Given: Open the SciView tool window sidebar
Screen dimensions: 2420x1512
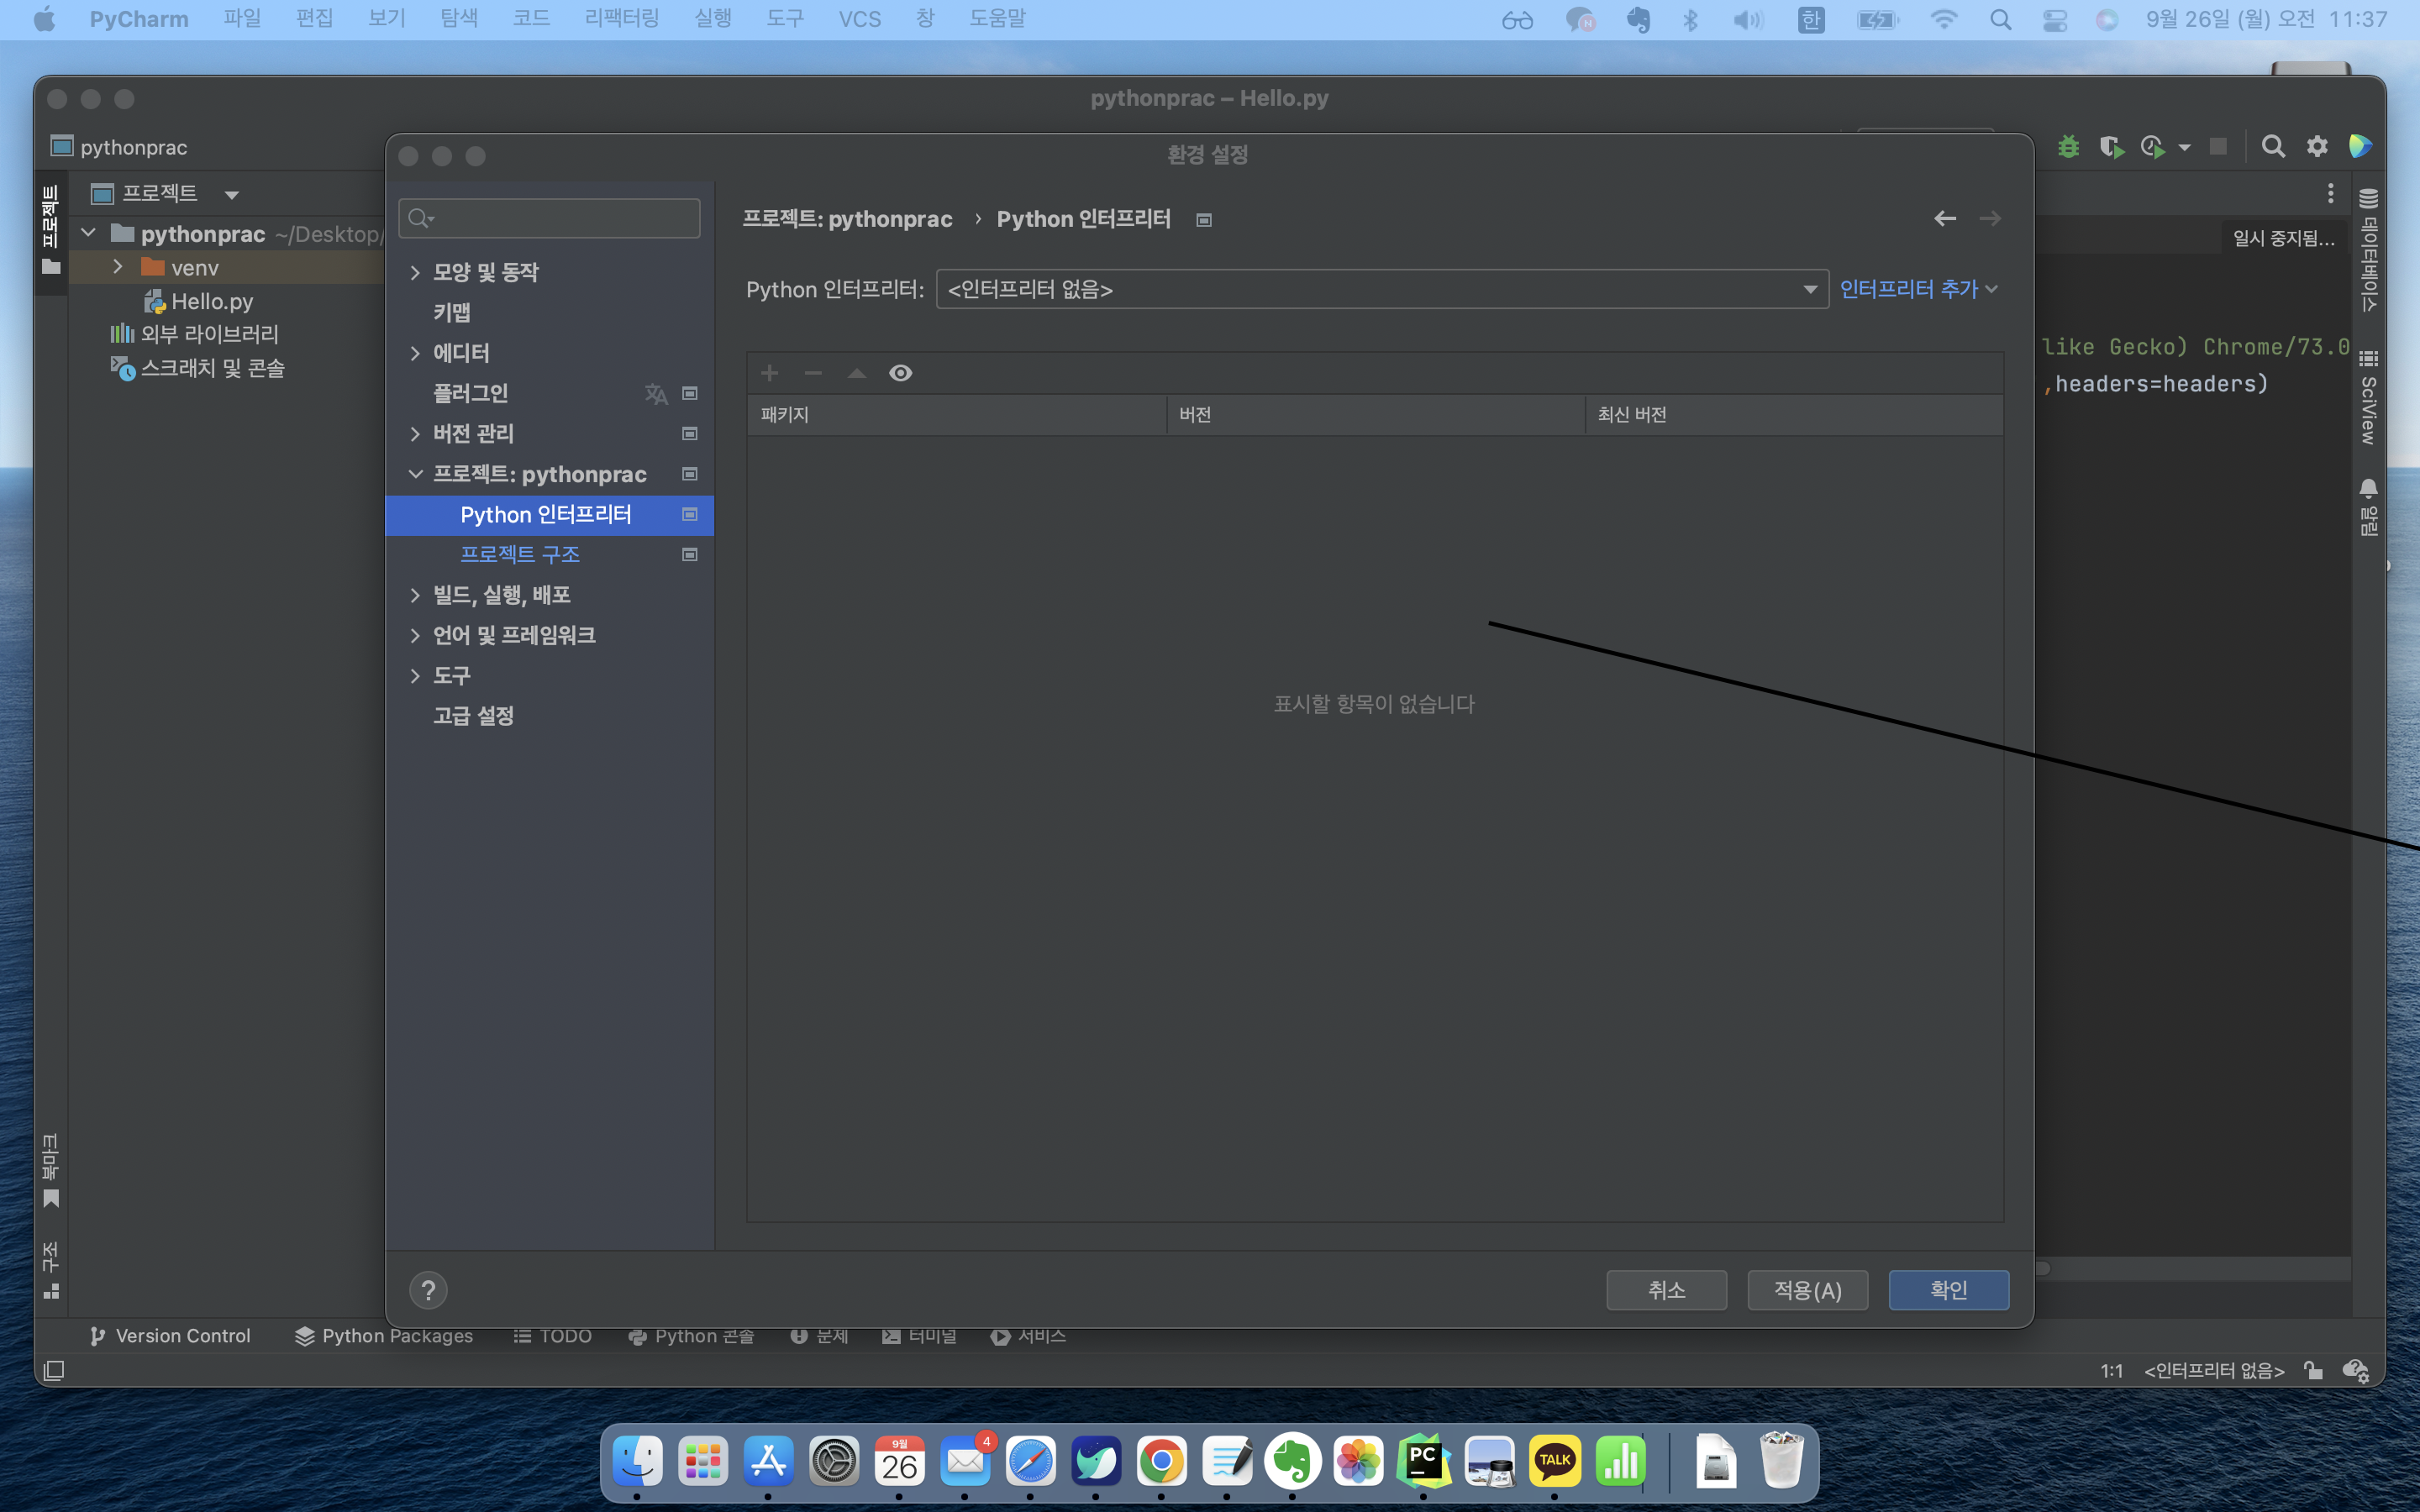Looking at the screenshot, I should point(2368,397).
